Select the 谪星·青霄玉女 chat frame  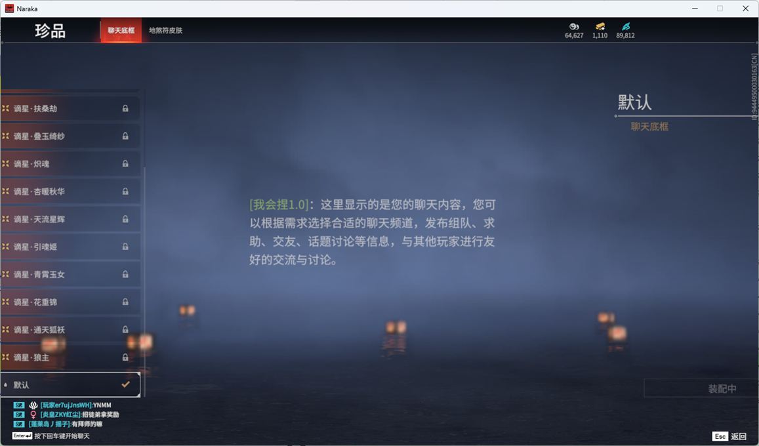point(70,274)
